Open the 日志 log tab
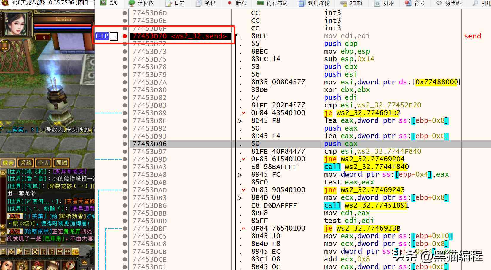491x270 pixels. pyautogui.click(x=175, y=3)
